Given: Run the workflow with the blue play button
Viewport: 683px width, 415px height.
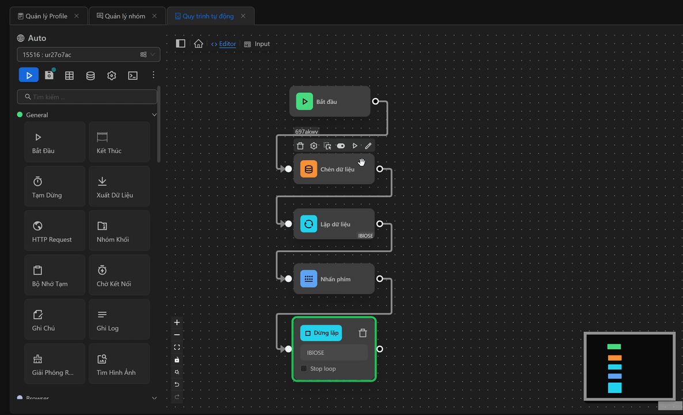Looking at the screenshot, I should click(x=29, y=75).
